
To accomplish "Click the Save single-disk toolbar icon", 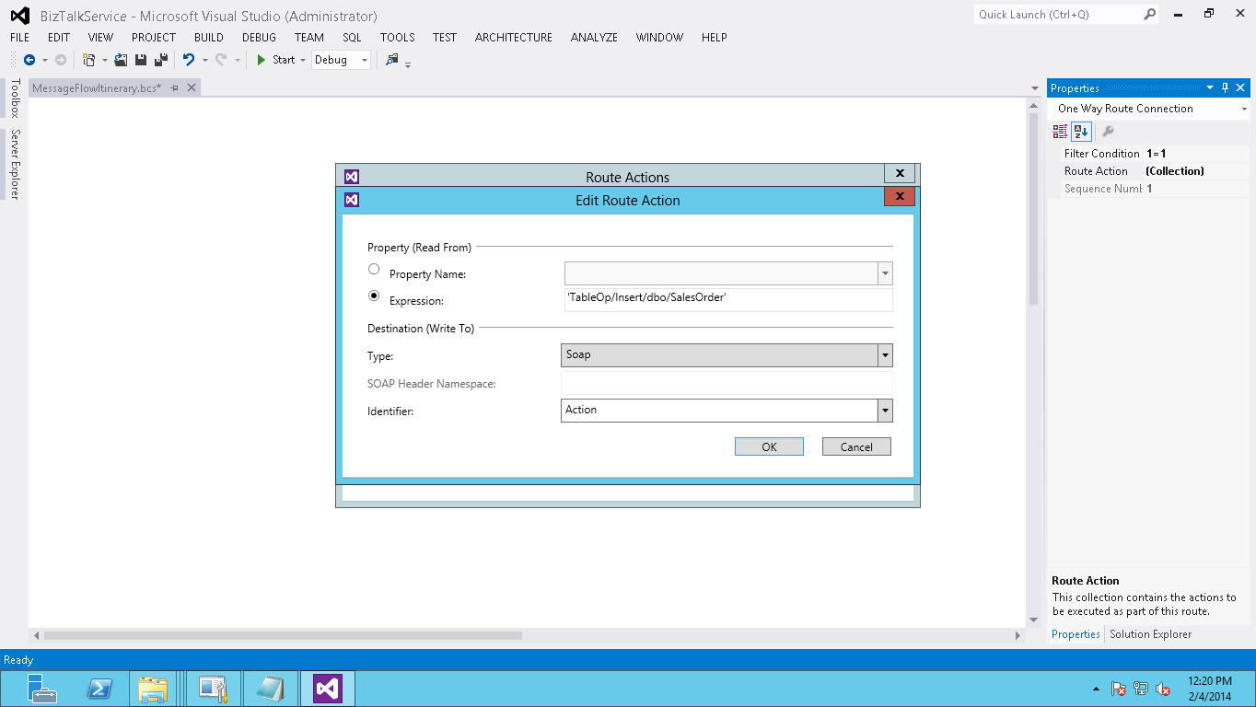I will point(141,60).
